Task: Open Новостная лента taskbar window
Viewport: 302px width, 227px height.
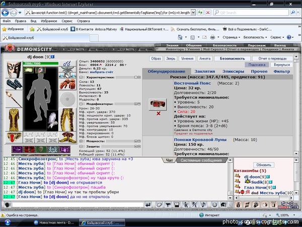Action: click(x=54, y=222)
